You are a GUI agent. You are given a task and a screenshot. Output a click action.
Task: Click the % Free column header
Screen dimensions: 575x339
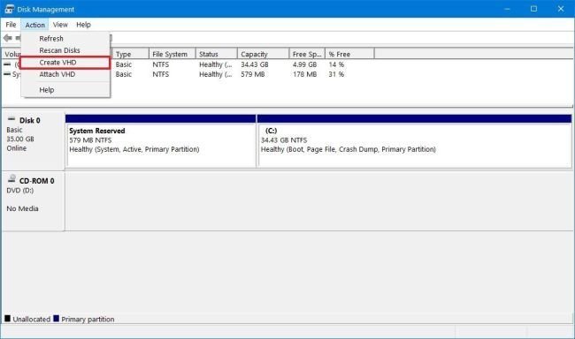tap(349, 54)
